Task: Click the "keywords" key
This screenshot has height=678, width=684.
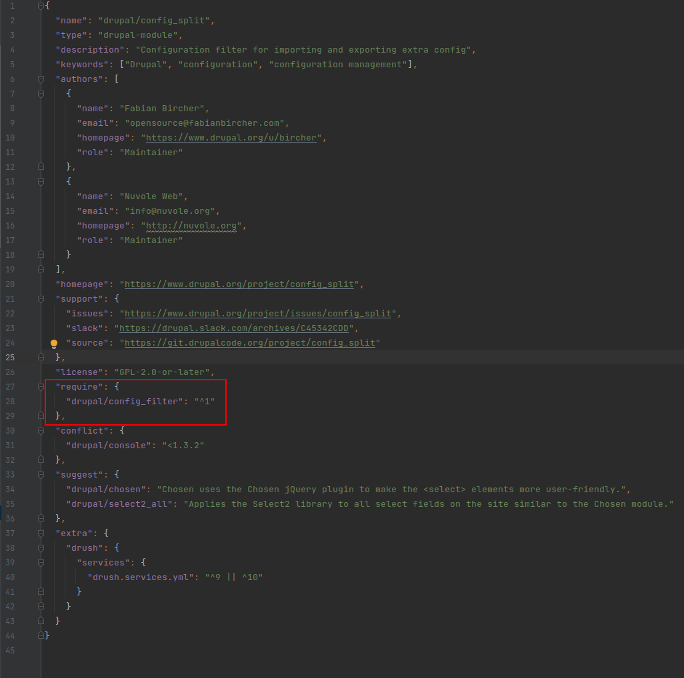Action: click(82, 65)
